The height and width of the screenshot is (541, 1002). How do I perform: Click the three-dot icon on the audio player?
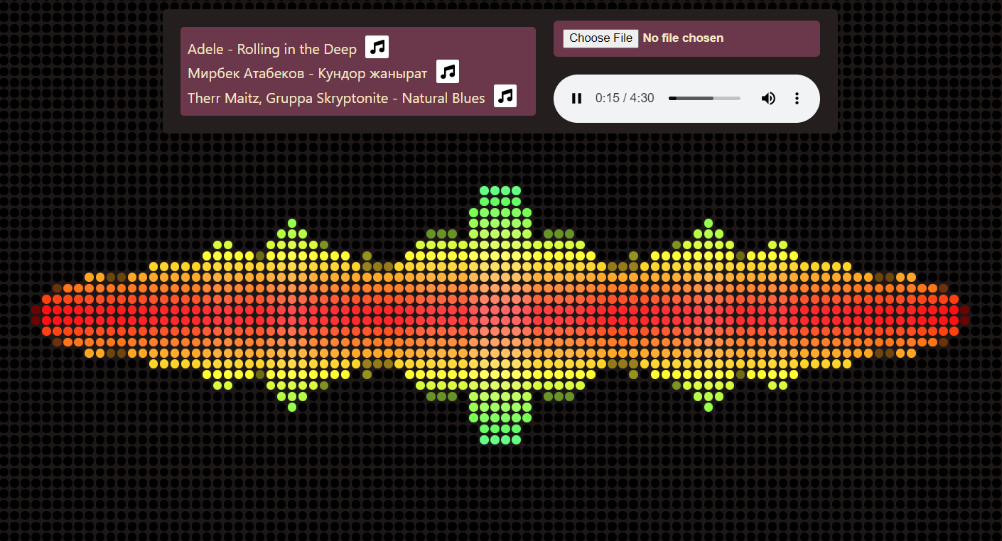tap(797, 98)
